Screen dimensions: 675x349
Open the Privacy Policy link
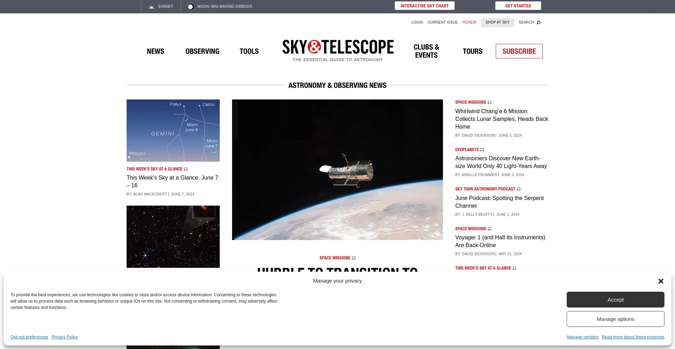(x=65, y=337)
